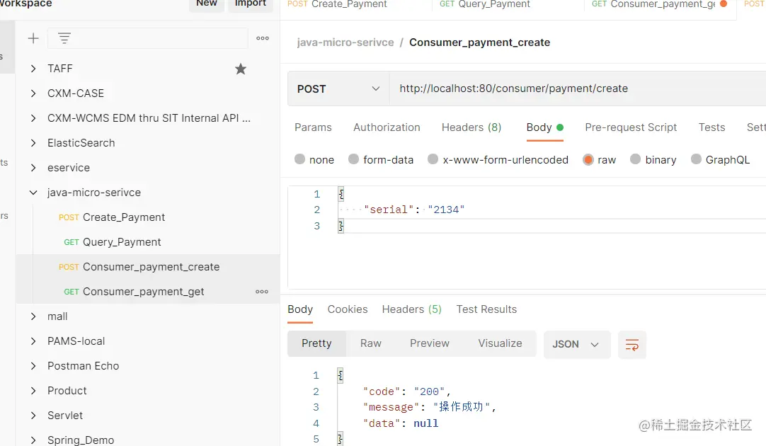Choose the binary body radio option
The height and width of the screenshot is (446, 766).
(x=636, y=160)
